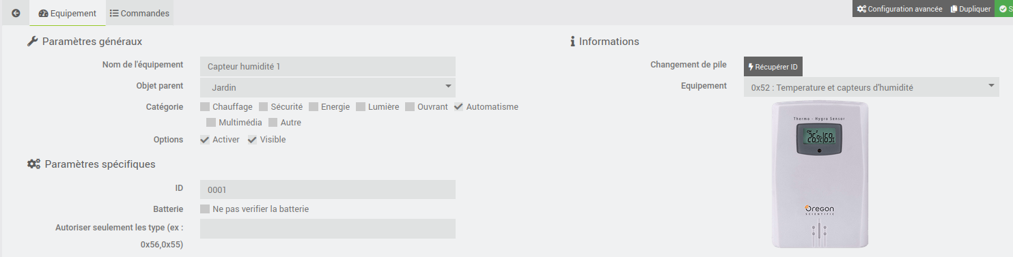Switch to the Commandes tab
1013x257 pixels.
[x=140, y=13]
